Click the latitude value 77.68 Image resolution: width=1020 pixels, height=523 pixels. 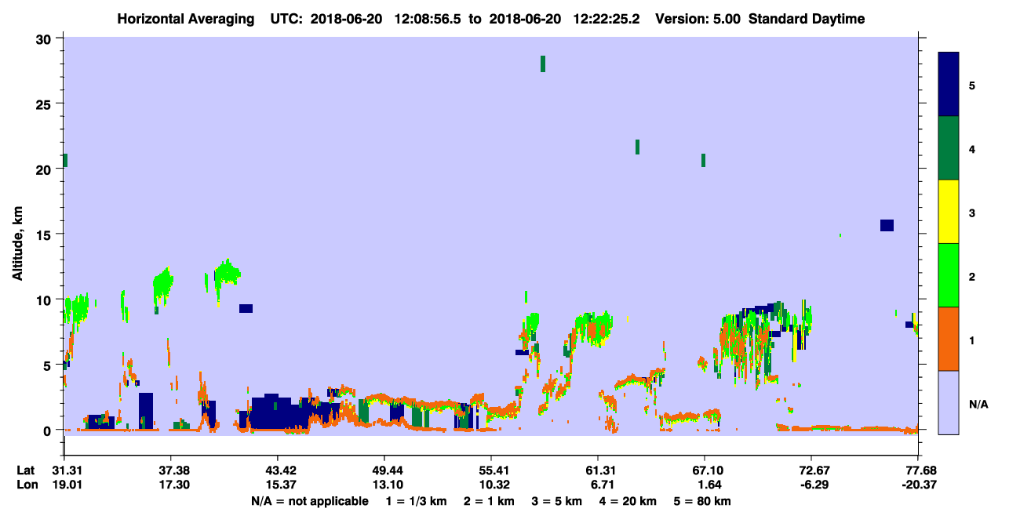[918, 470]
